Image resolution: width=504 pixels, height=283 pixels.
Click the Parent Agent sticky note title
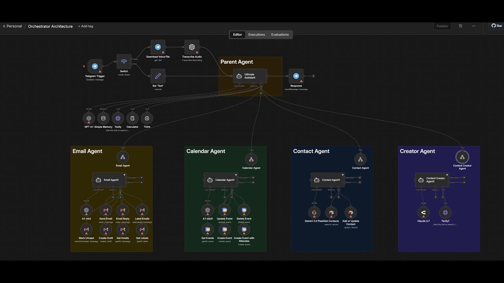coord(237,62)
